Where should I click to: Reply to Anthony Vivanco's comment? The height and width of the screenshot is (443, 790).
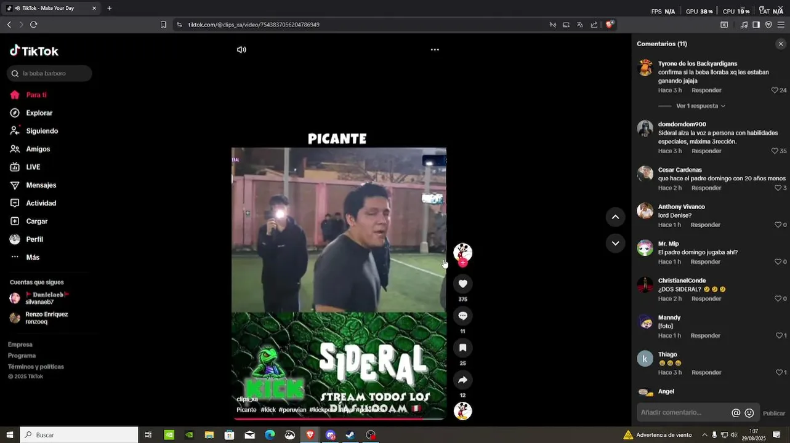[x=706, y=225]
